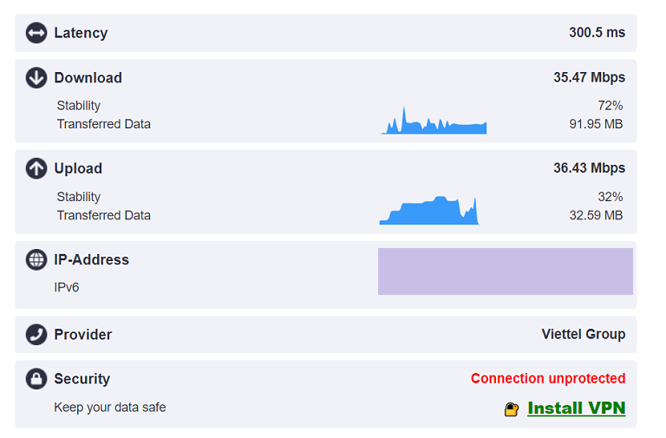This screenshot has height=438, width=666.
Task: Click the download speed stability graph
Action: click(434, 121)
